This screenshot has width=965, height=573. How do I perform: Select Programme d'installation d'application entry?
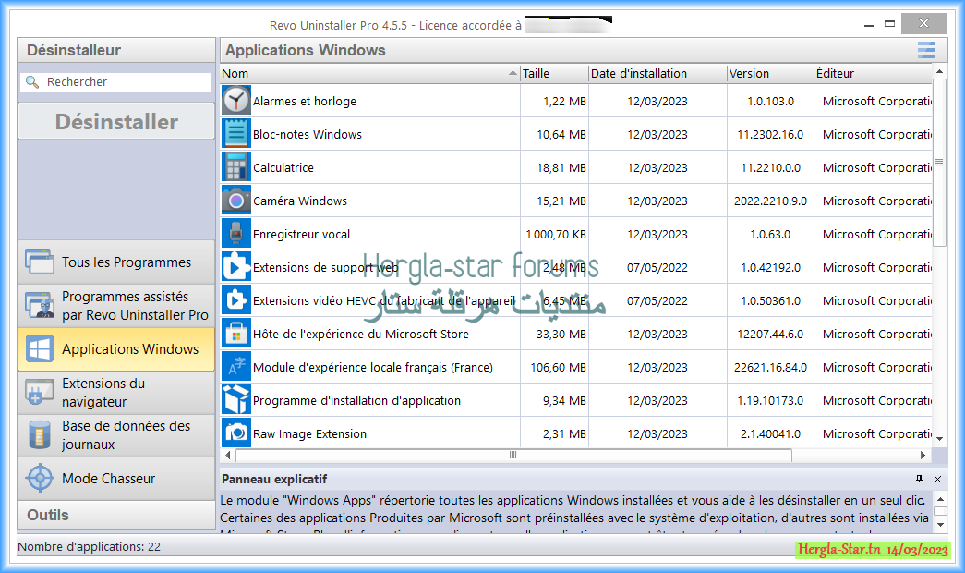(576, 400)
